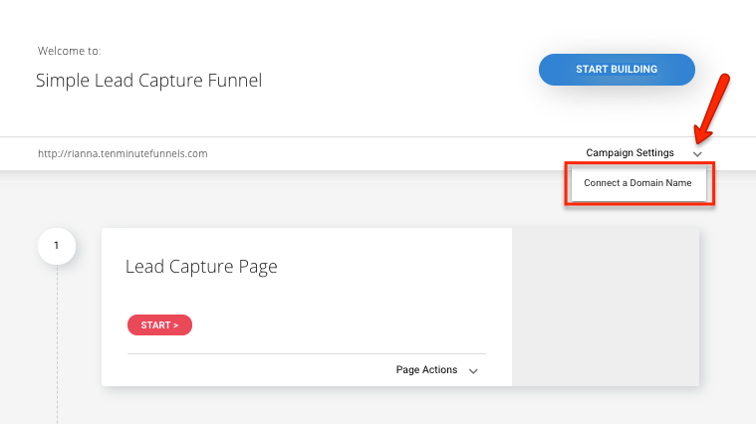
Task: Click the chevron beside Page Actions
Action: click(473, 371)
